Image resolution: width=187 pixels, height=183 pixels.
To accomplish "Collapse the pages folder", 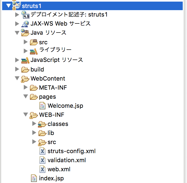I will click(26, 96).
